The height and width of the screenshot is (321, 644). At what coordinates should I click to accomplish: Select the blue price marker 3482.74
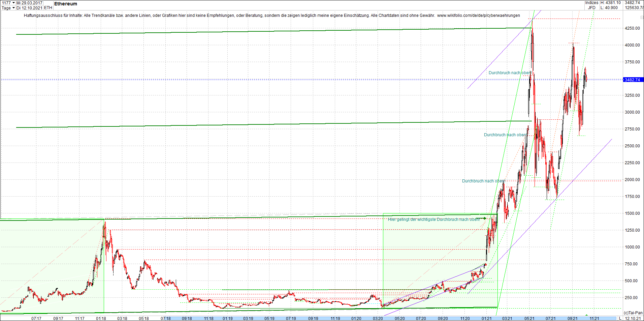[633, 80]
